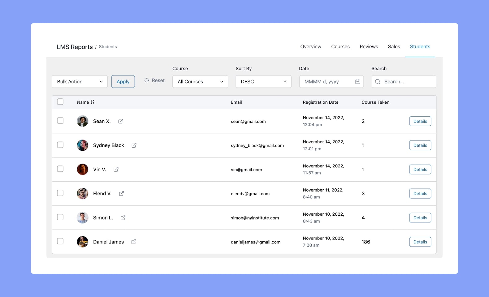Open Details for Simon L.
The image size is (489, 297).
420,218
